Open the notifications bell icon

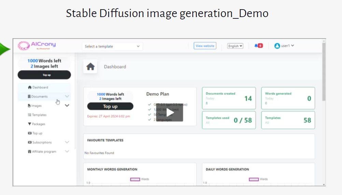click(256, 46)
